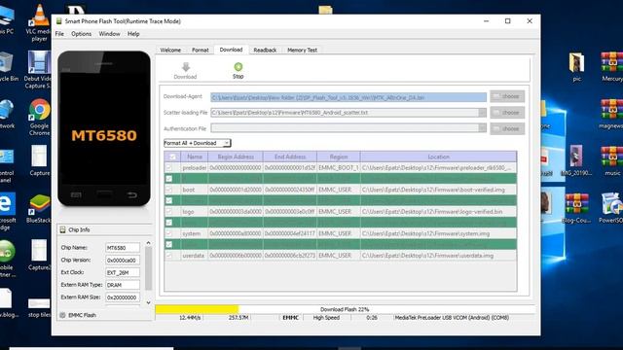Expand the Scatter-loading File dropdown arrow
The image size is (623, 350).
482,113
